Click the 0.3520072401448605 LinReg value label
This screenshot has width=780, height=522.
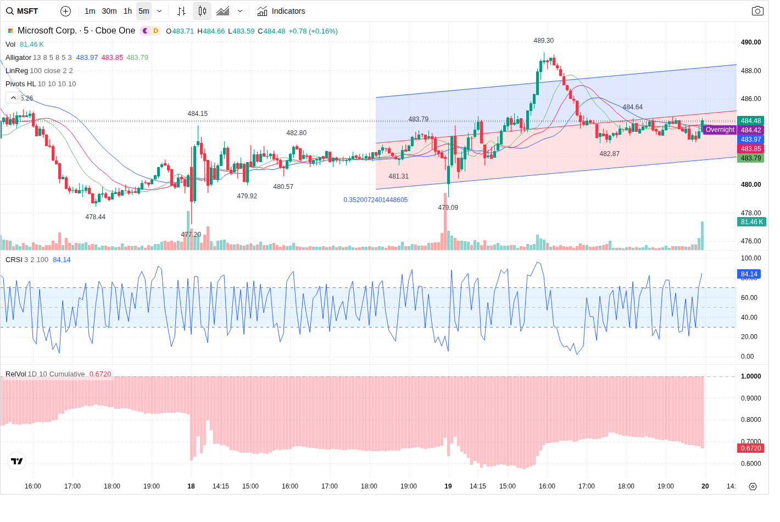pos(375,200)
